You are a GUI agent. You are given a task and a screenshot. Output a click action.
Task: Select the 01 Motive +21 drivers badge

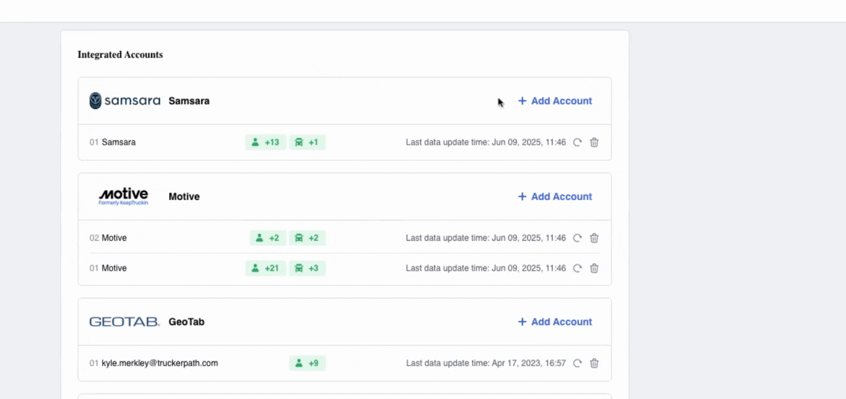[x=266, y=268]
